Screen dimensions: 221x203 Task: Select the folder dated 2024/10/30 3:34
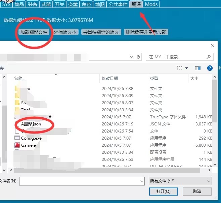pyautogui.click(x=113, y=110)
